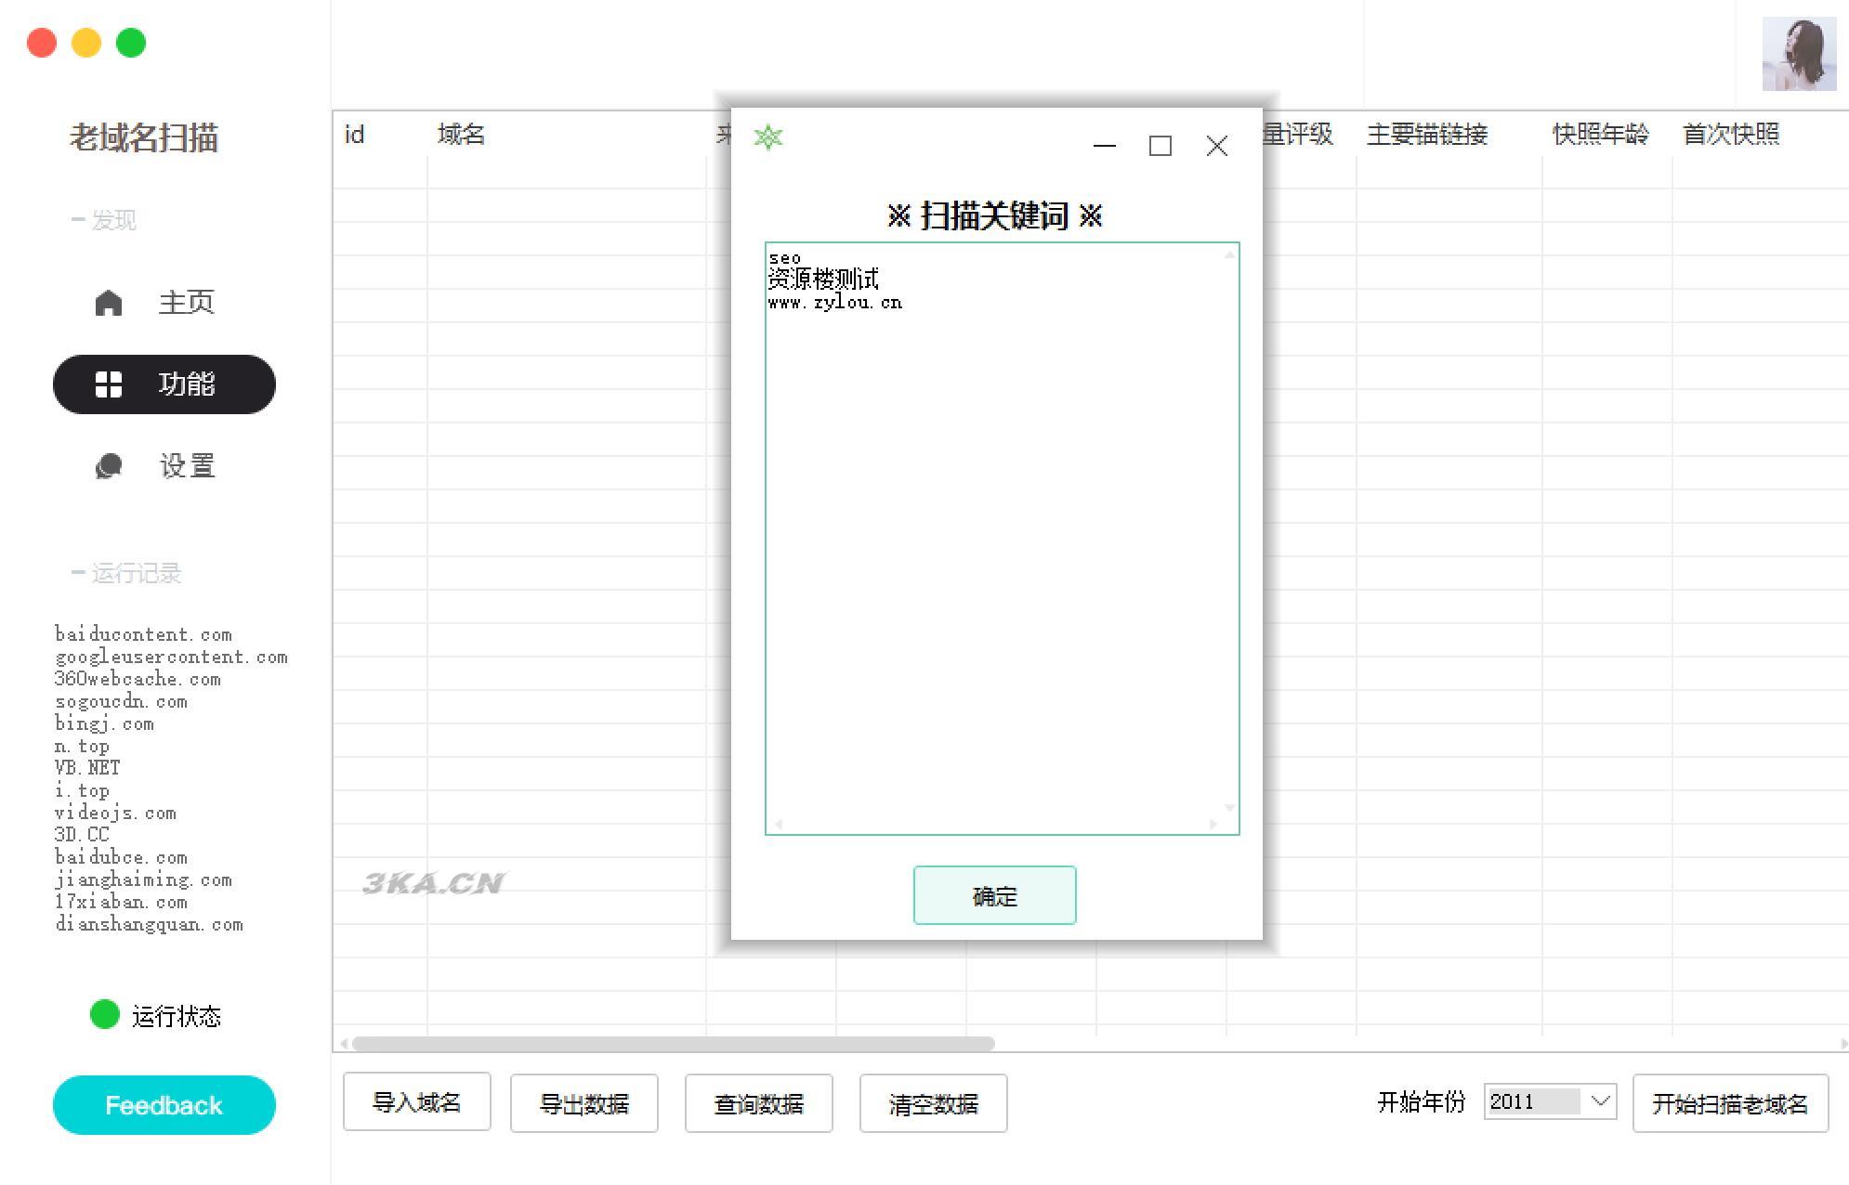This screenshot has height=1185, width=1849.
Task: Click bingj.com in run log
Action: tap(105, 723)
